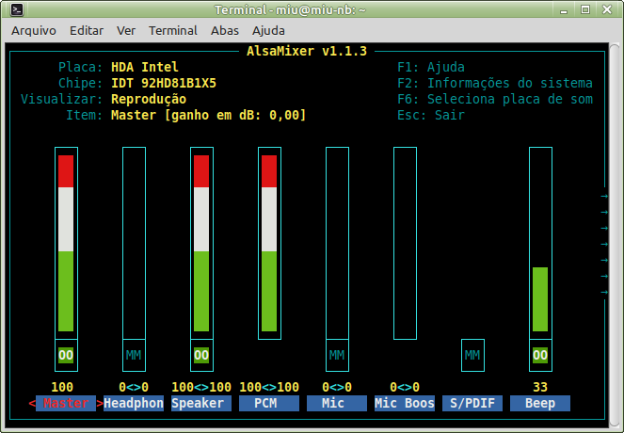
Task: Click the Reprodução view value
Action: pyautogui.click(x=149, y=99)
